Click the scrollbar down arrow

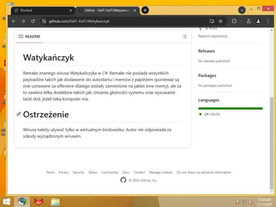coord(272,192)
